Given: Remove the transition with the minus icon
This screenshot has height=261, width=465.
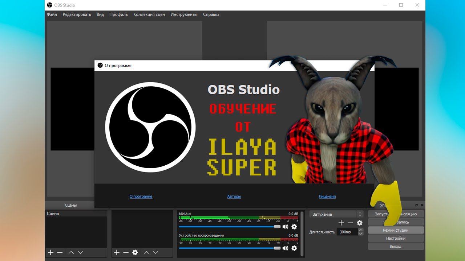Looking at the screenshot, I should [350, 223].
